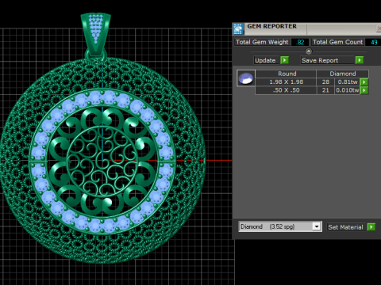Click the Save Report button

[328, 60]
